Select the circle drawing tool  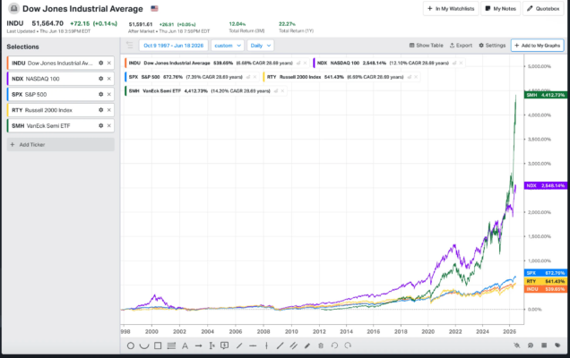[x=131, y=345]
